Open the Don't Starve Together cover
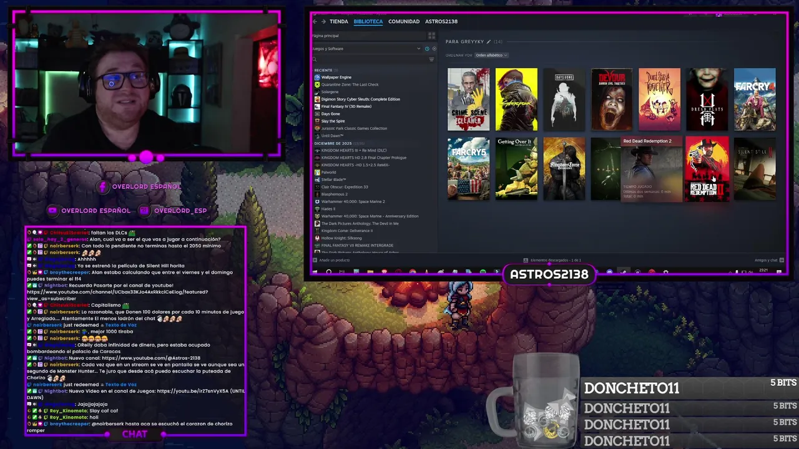Image resolution: width=799 pixels, height=449 pixels. point(659,99)
